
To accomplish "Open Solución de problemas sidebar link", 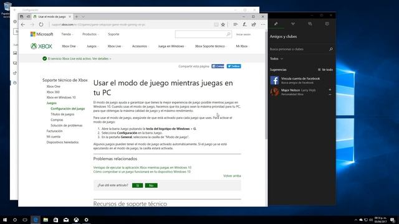I will pyautogui.click(x=67, y=126).
